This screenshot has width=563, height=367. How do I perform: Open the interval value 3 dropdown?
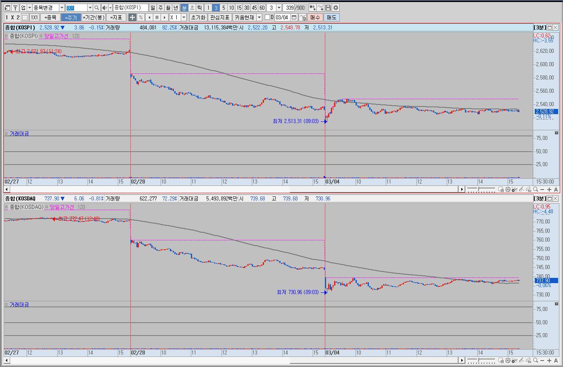[x=279, y=8]
